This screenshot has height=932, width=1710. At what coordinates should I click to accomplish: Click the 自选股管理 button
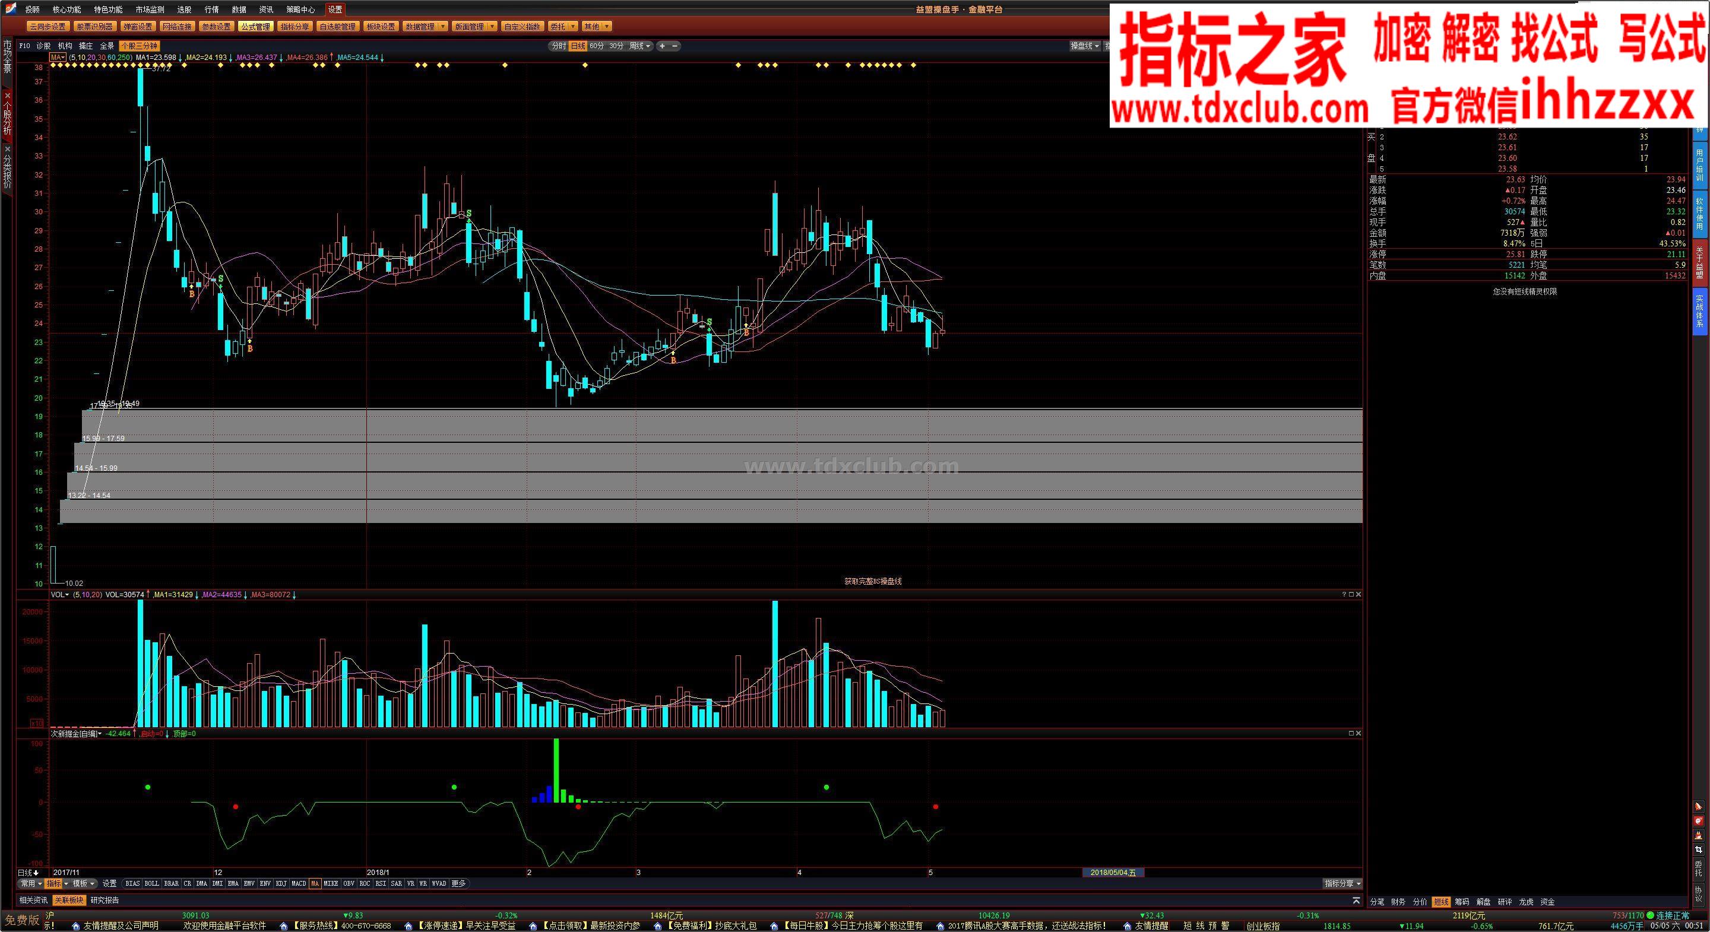[x=337, y=27]
